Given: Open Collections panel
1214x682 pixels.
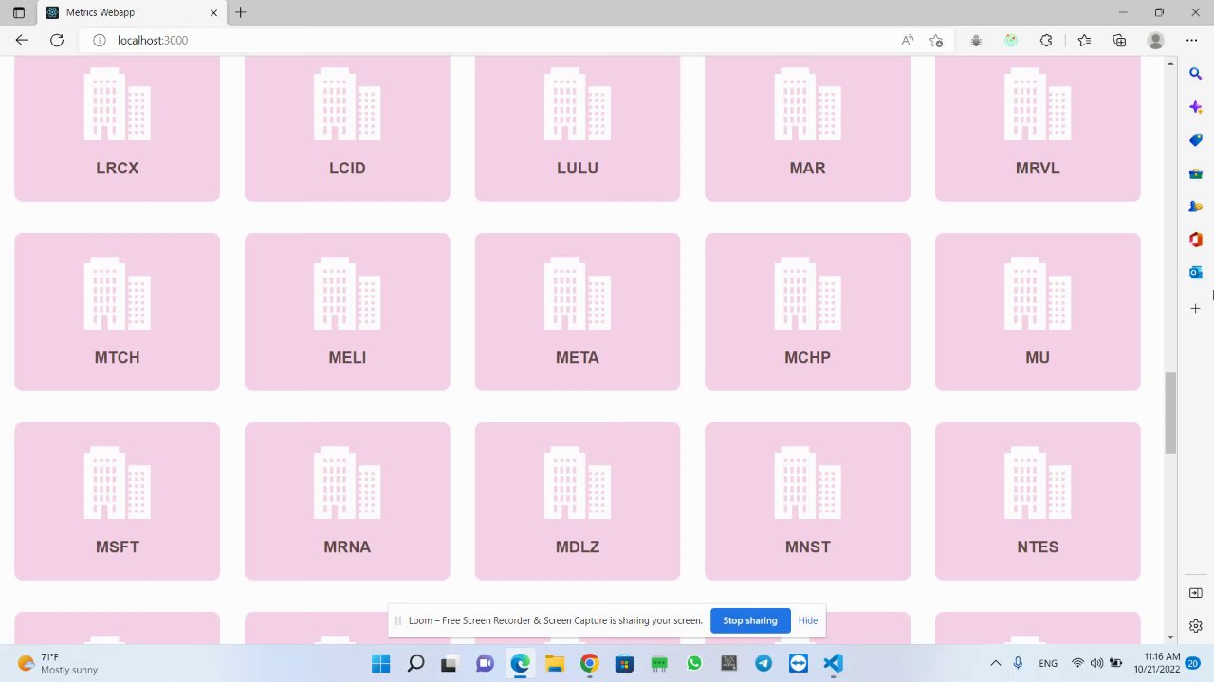Looking at the screenshot, I should coord(1119,40).
